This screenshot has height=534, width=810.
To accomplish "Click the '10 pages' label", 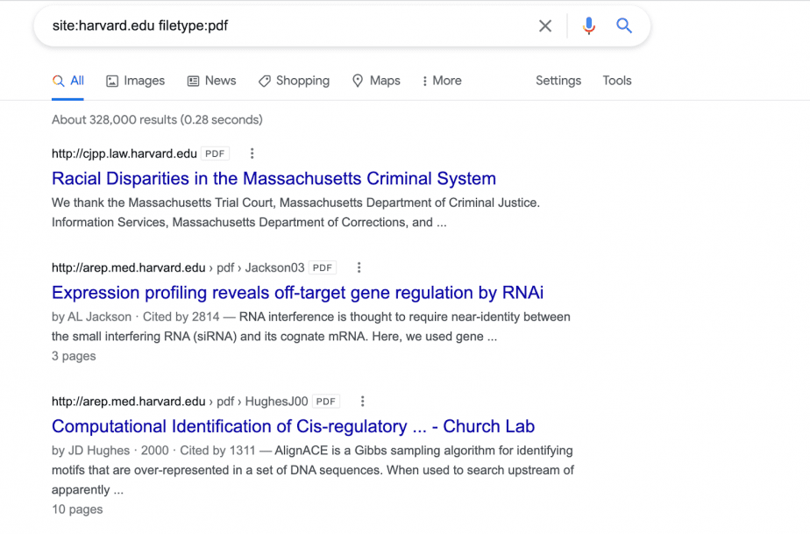I will point(77,509).
